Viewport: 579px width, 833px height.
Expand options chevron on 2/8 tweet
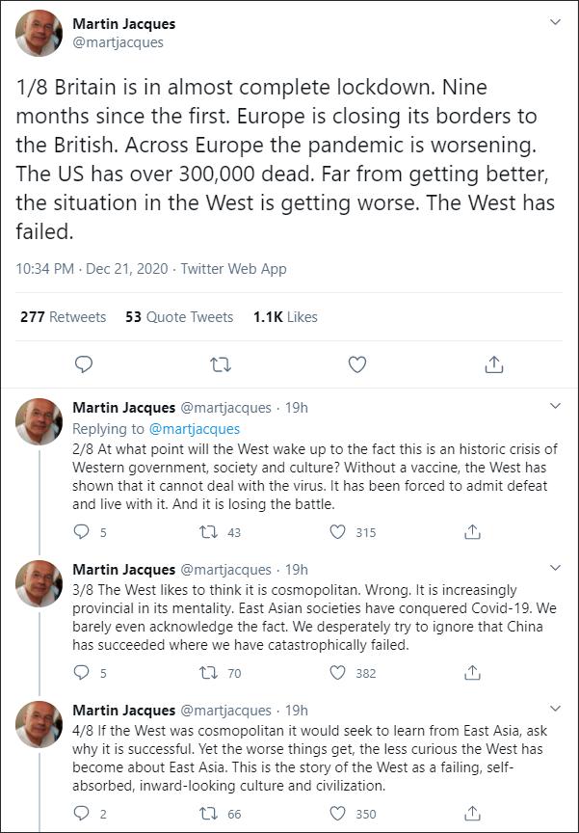tap(555, 407)
